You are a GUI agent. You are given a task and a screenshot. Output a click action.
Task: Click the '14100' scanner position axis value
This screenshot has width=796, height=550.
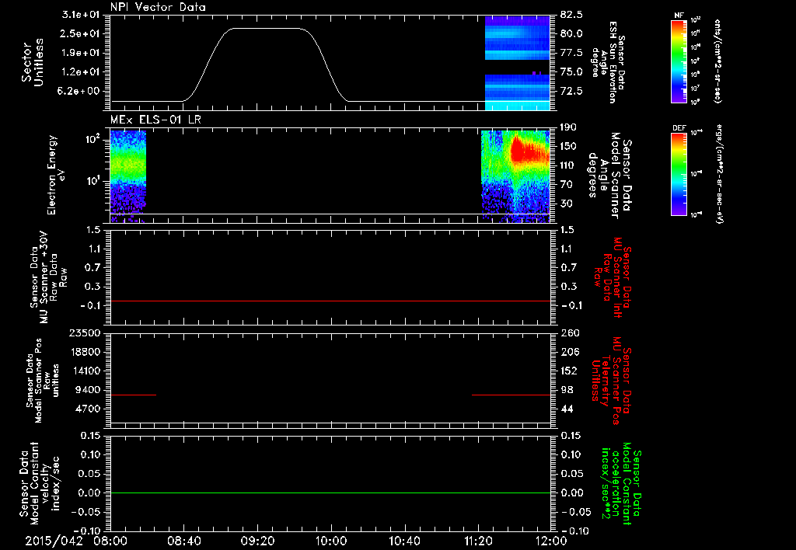tap(86, 371)
